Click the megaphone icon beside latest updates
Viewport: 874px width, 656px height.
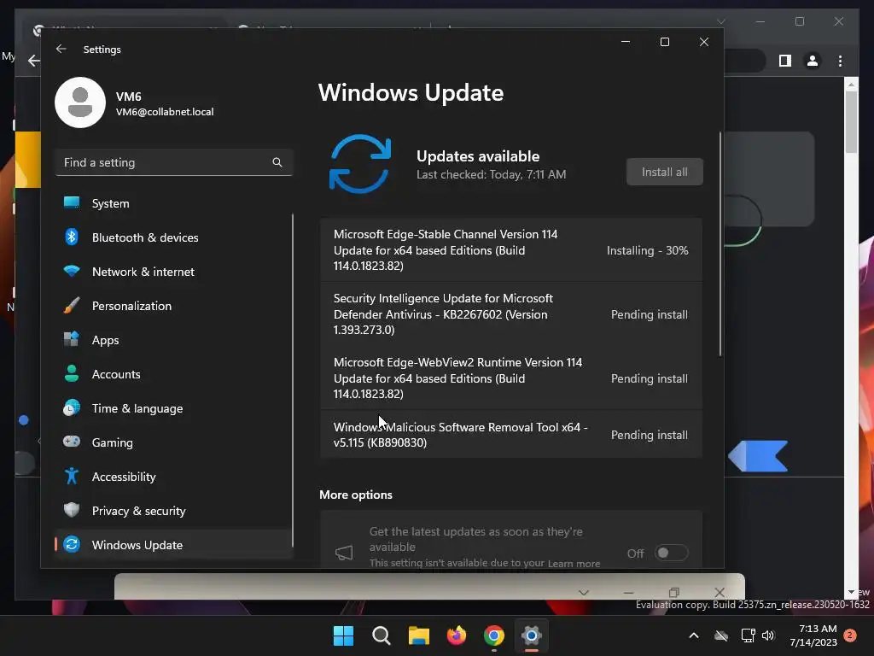pos(344,553)
